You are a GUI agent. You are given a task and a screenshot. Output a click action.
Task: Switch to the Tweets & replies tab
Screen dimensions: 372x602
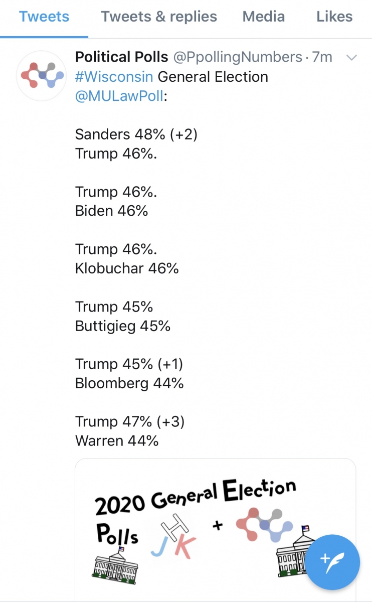[159, 17]
